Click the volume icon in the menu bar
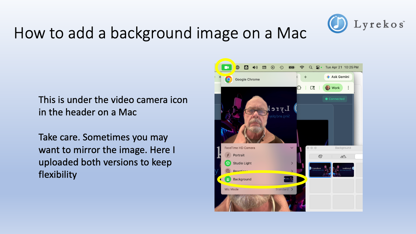This screenshot has width=416, height=234. tap(255, 67)
